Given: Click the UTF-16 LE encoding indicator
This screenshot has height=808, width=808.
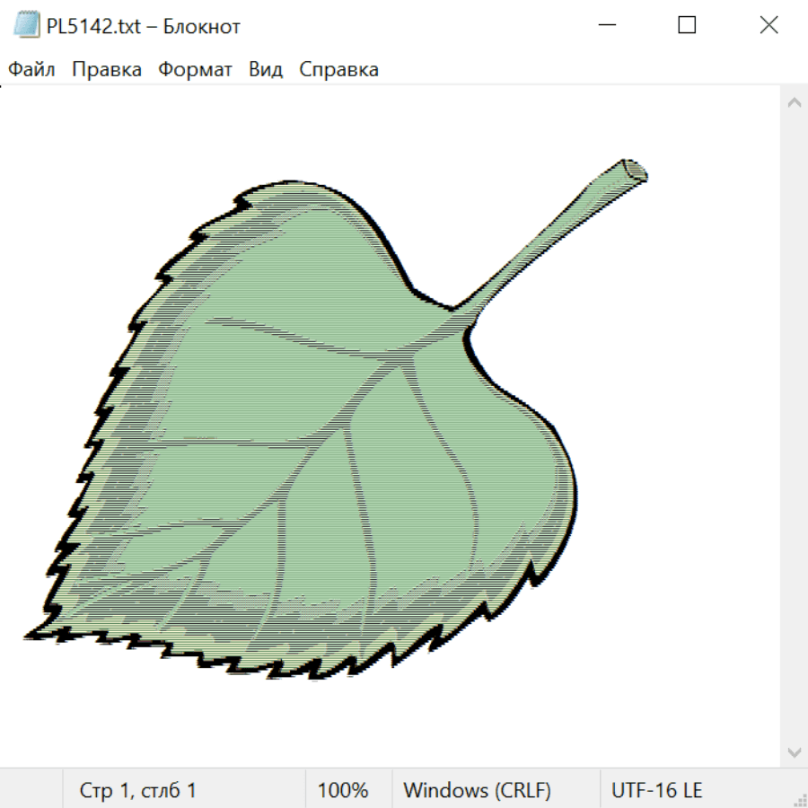Looking at the screenshot, I should pos(656,791).
